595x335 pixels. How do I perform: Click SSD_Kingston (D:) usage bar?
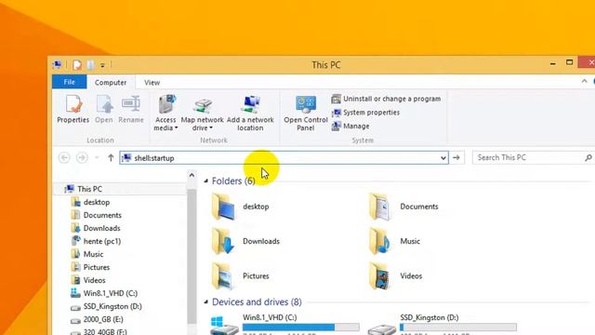coord(458,327)
